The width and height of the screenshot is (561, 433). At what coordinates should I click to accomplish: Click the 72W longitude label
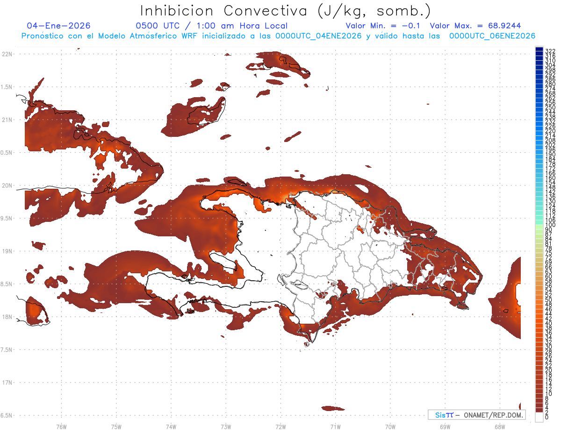[x=280, y=426]
